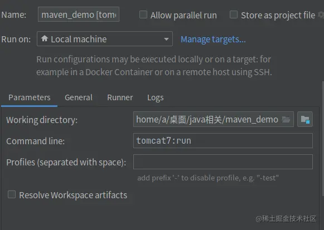324x230 pixels.
Task: Click gear icon beside Store as project file
Action: 321,15
